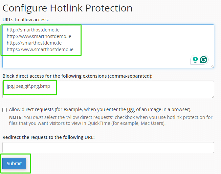Place cursor on http://smarthostdemo.ie line
This screenshot has height=174, width=221.
coord(33,30)
